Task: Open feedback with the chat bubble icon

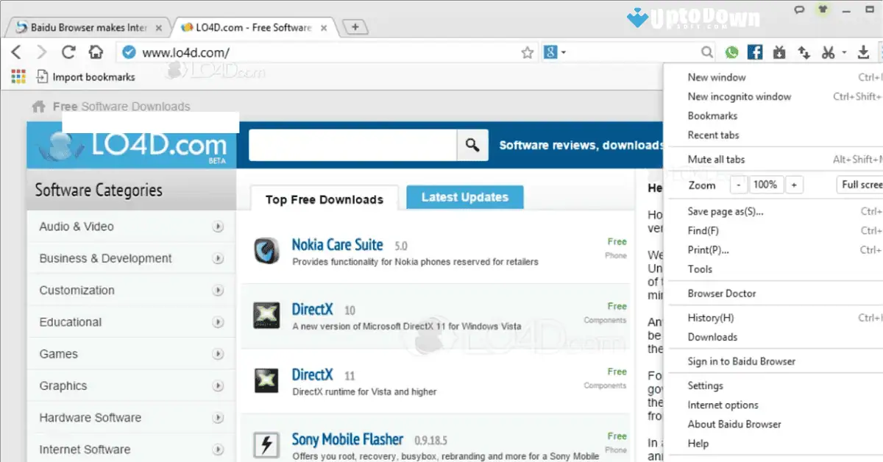Action: point(799,10)
